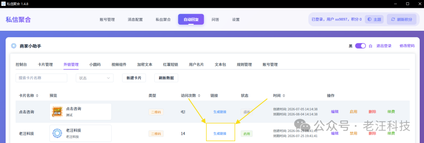Open the 设置 top menu
Screen dimensions: 424x143
pos(236,20)
